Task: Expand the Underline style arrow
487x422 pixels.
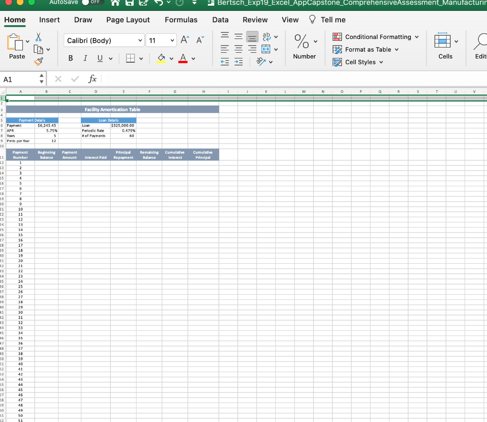Action: [110, 58]
